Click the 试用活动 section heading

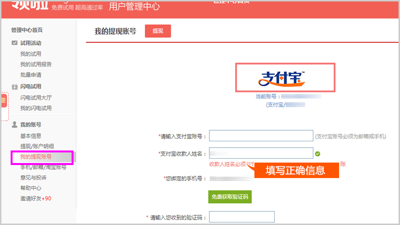(30, 43)
